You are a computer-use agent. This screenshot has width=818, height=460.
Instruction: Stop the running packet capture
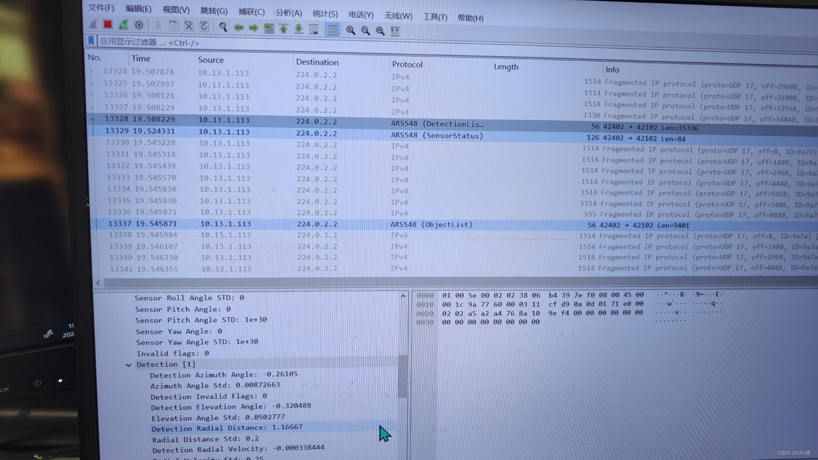108,25
